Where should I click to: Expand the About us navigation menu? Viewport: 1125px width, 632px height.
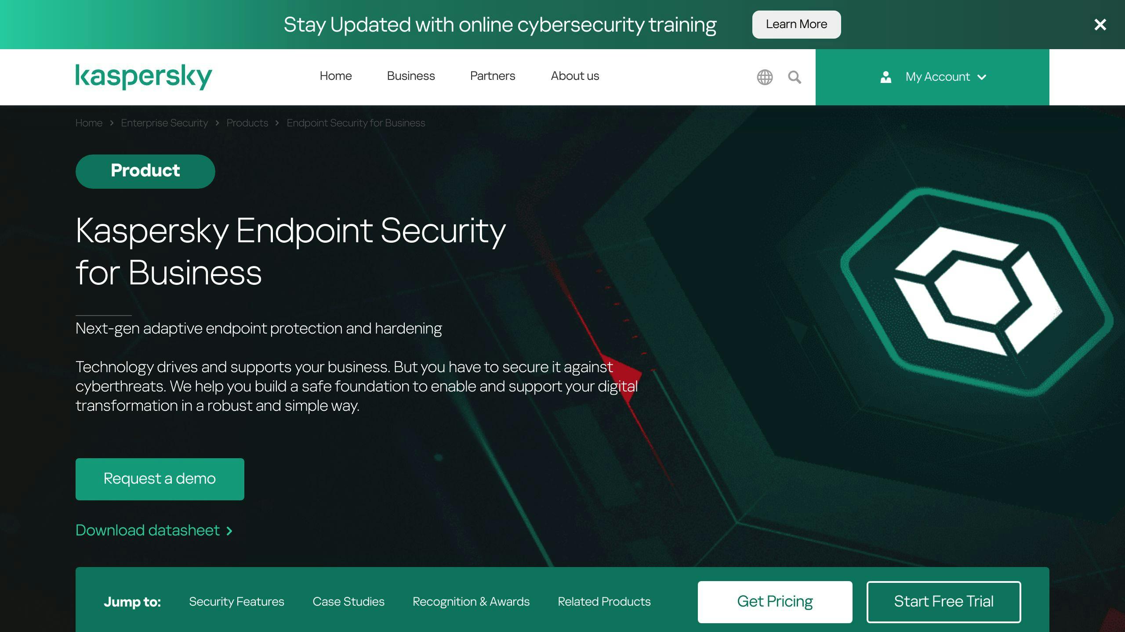tap(575, 75)
